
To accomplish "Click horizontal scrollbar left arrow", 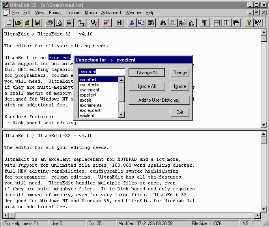I will click(x=6, y=215).
